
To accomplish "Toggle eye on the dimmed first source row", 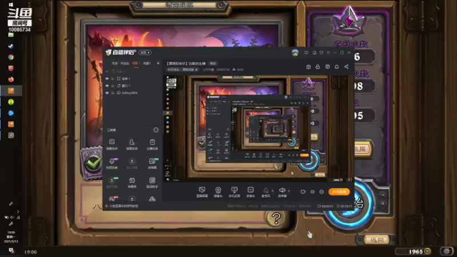I will (x=107, y=71).
